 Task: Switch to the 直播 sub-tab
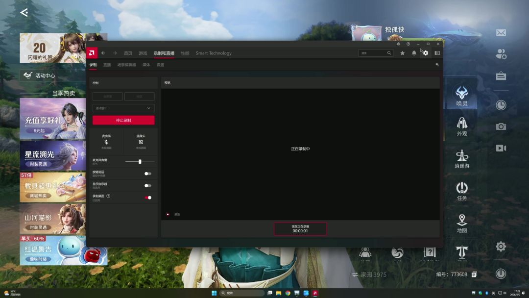(x=107, y=65)
